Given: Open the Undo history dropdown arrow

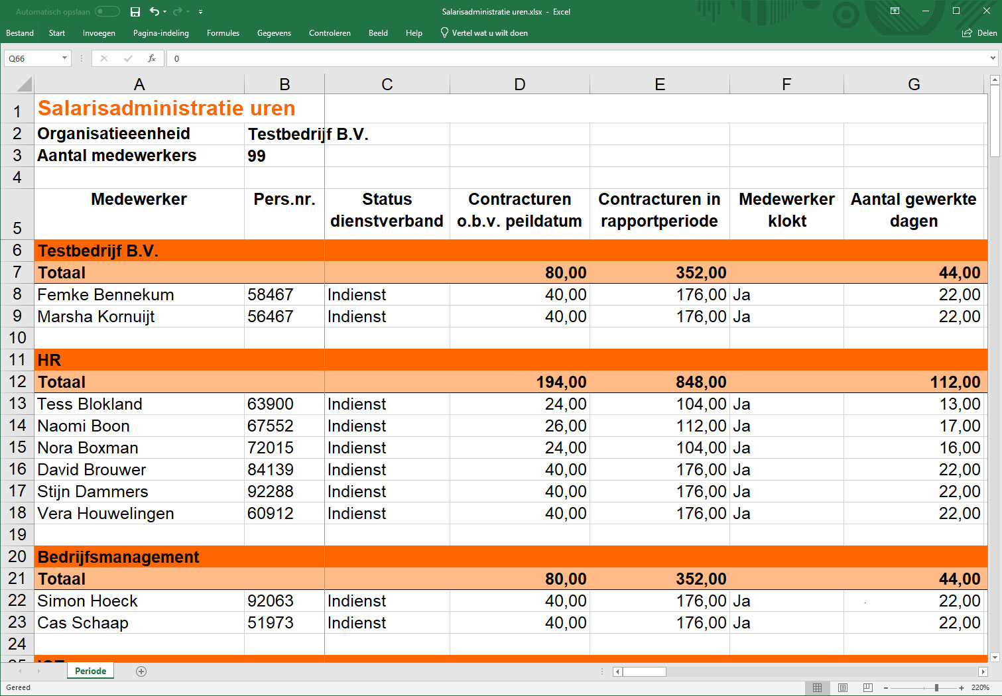Looking at the screenshot, I should (x=164, y=12).
